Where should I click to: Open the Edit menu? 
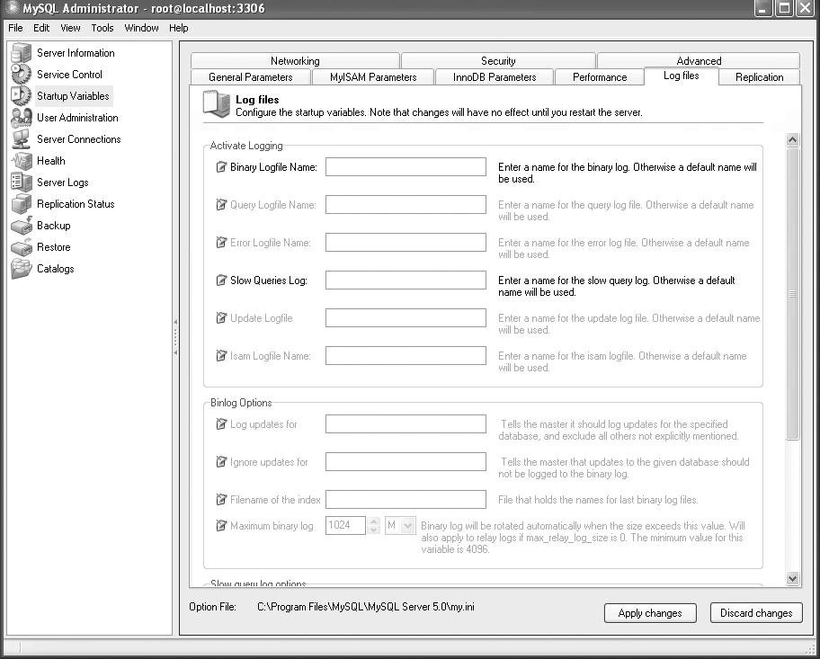pyautogui.click(x=41, y=28)
